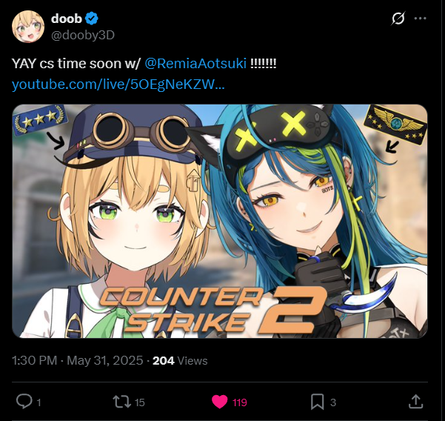Open the @dooby3D handle link
The image size is (445, 421).
coord(83,36)
